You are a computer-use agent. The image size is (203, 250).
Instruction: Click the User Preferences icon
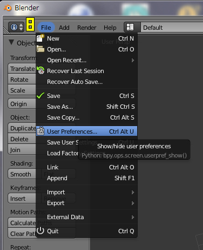tap(41, 131)
